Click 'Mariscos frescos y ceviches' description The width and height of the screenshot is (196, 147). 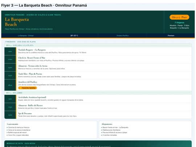pyautogui.click(x=42, y=69)
